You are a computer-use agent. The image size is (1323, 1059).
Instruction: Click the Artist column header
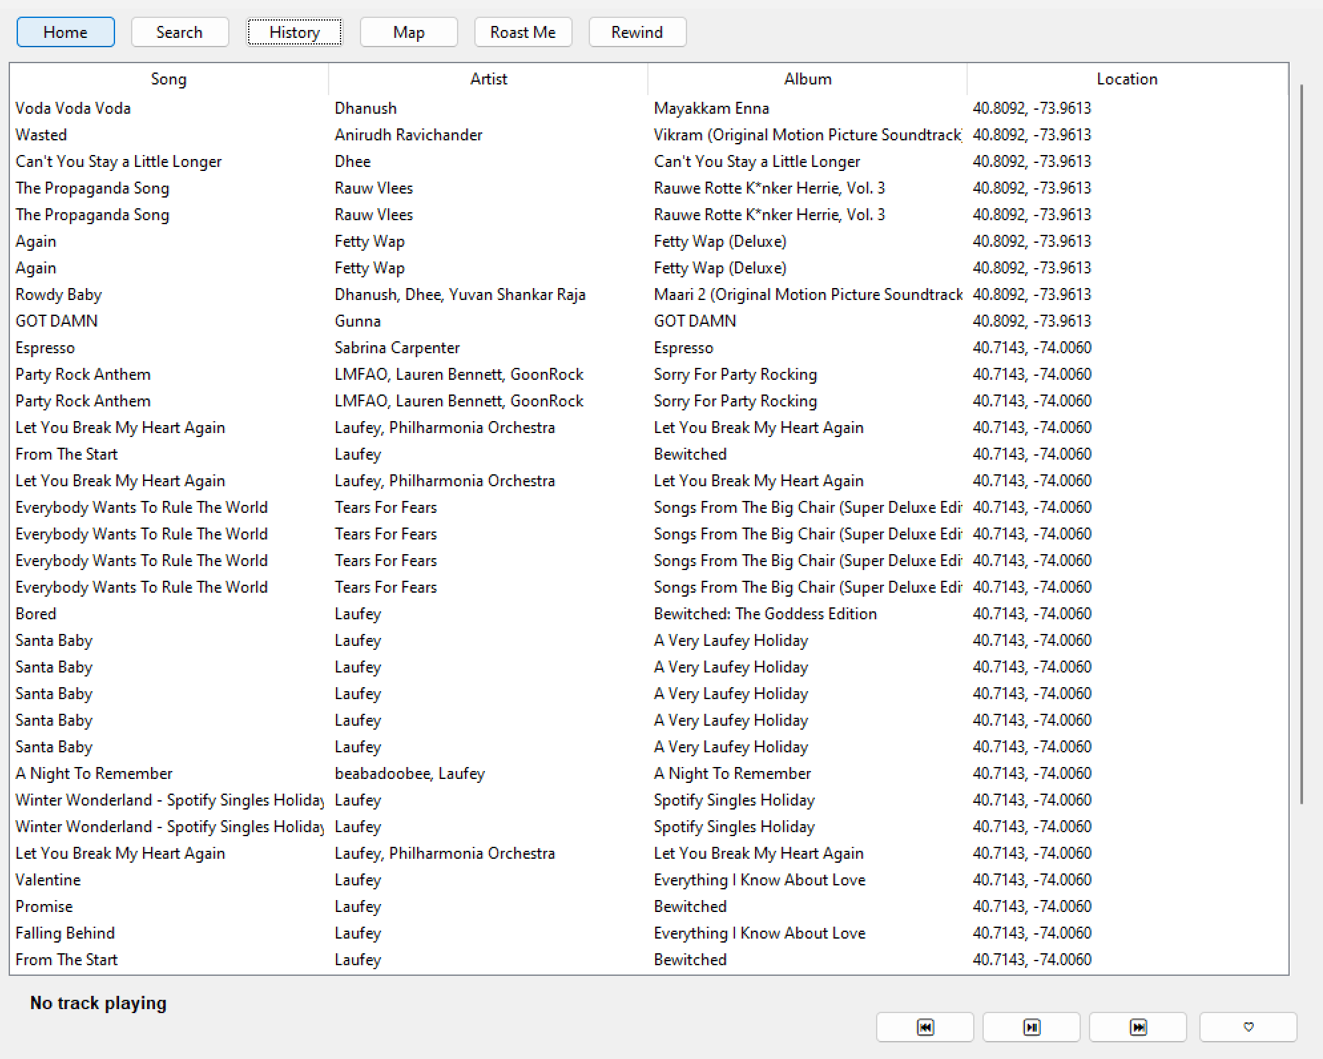pos(488,79)
